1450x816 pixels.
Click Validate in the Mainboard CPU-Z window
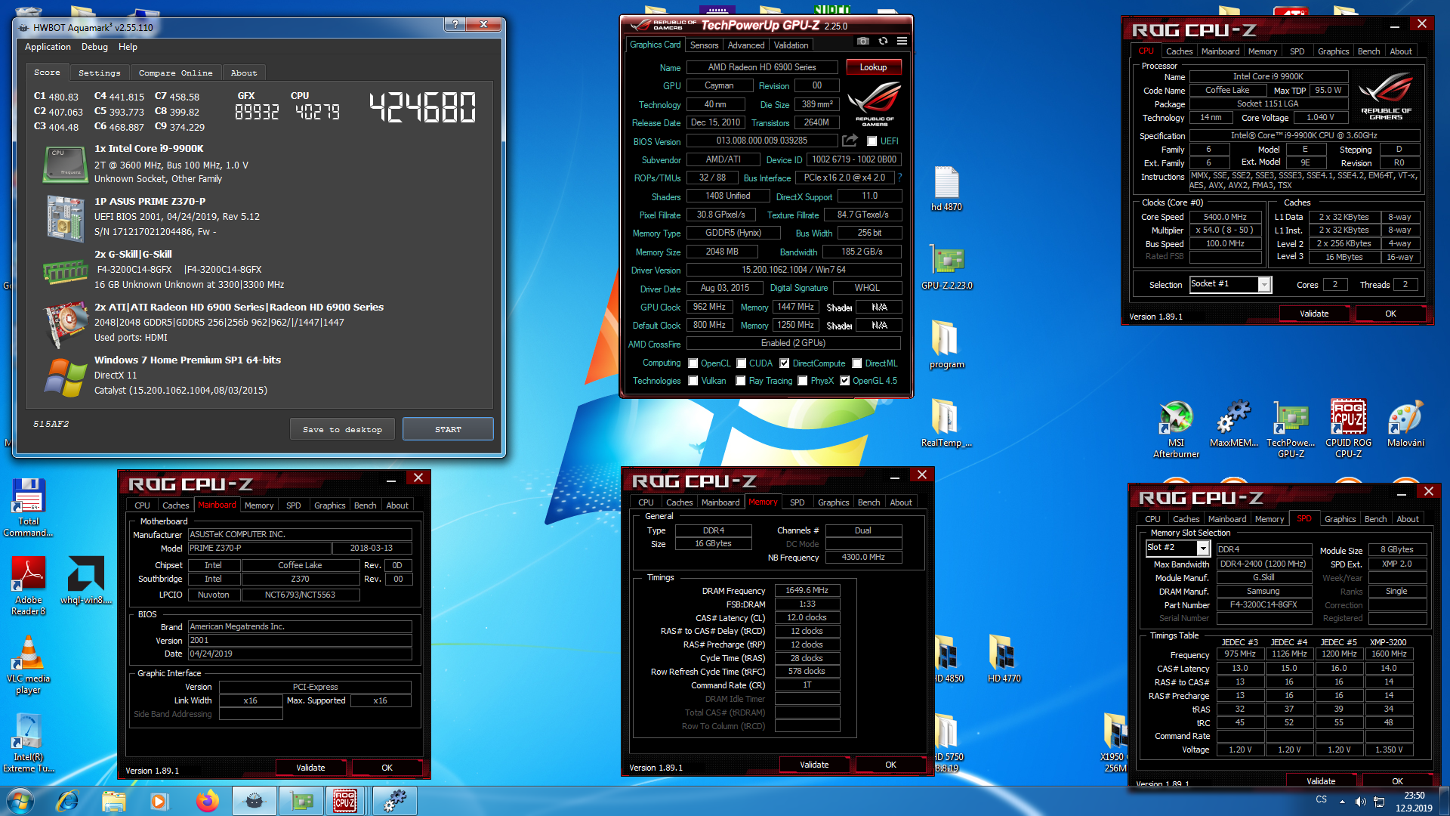(310, 768)
